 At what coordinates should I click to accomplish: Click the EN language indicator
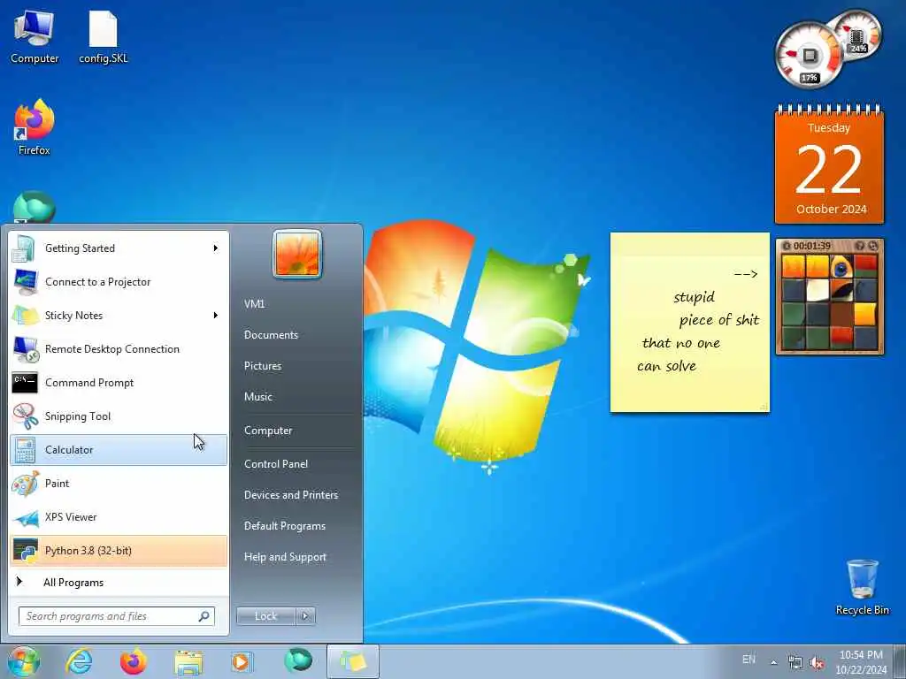coord(749,660)
